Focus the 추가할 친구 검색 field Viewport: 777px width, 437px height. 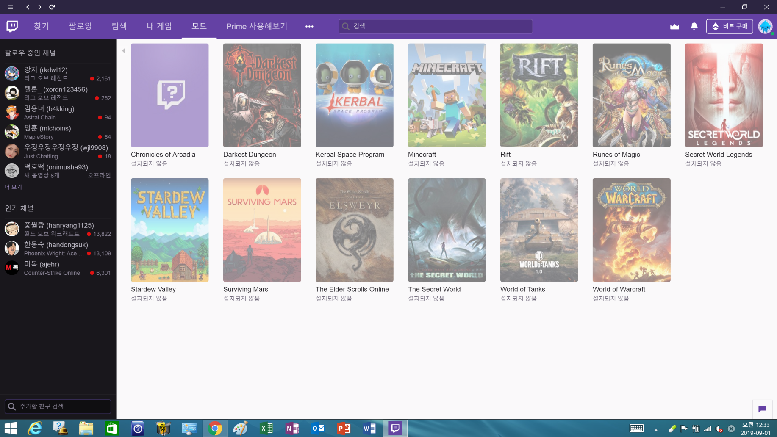point(58,406)
